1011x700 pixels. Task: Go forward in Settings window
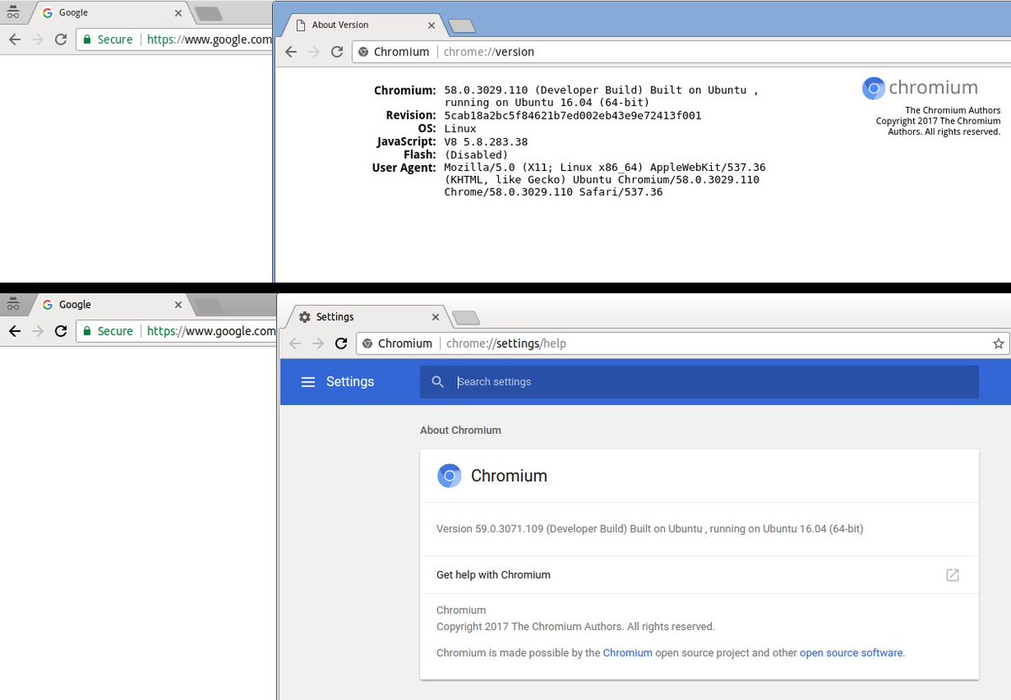318,343
